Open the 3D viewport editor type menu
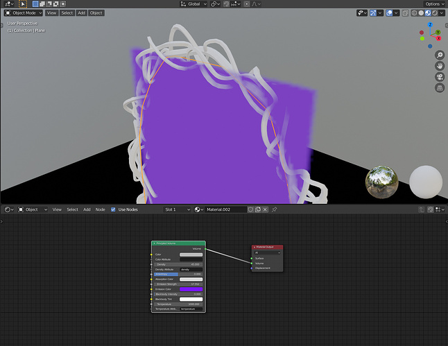 pyautogui.click(x=9, y=4)
